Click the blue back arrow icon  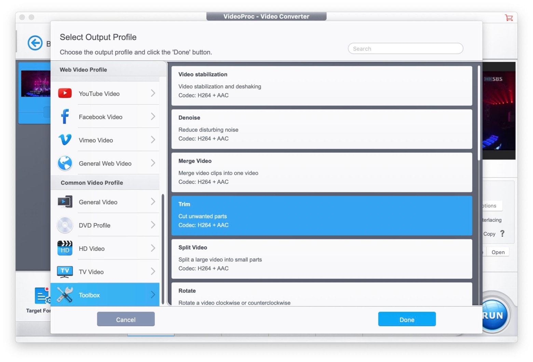coord(35,43)
